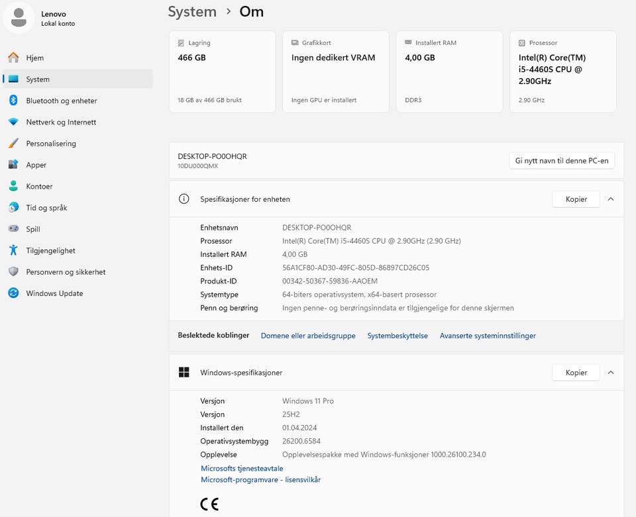
Task: Click the Prosessor value in device specifications
Action: [372, 241]
